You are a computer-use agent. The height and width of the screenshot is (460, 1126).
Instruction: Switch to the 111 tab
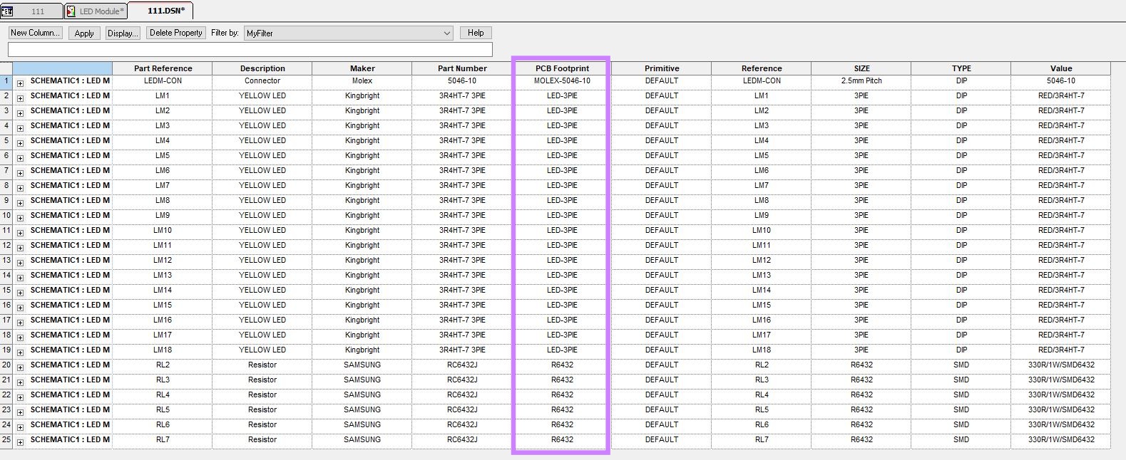point(31,11)
